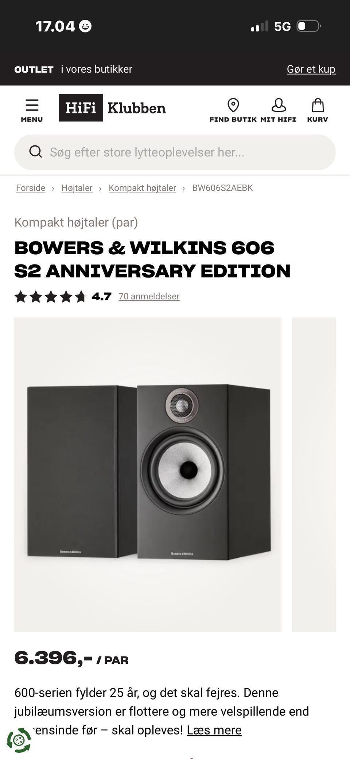Show the next product image slide
The height and width of the screenshot is (759, 350).
point(314,475)
